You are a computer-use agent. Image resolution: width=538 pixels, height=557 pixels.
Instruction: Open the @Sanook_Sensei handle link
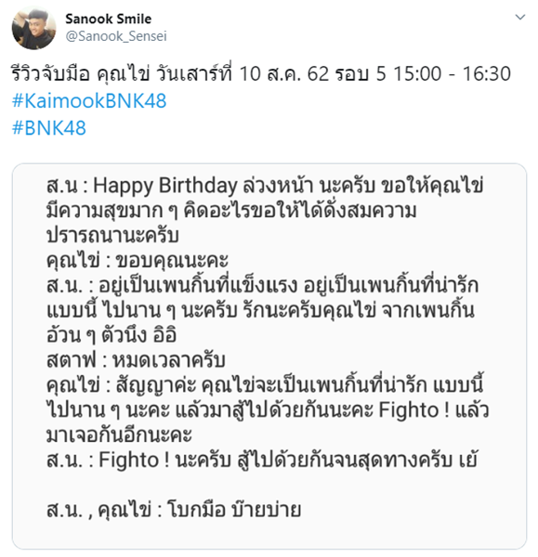[x=116, y=36]
